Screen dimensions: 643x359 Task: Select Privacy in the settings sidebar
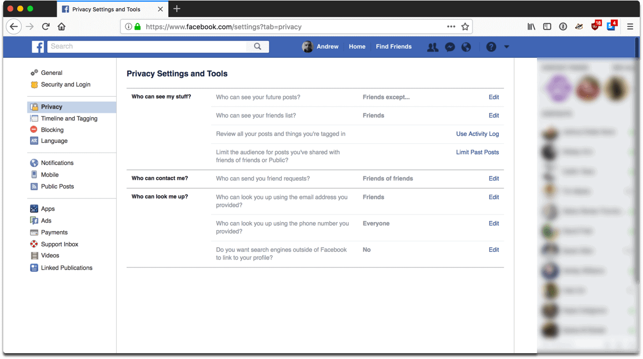[72, 107]
